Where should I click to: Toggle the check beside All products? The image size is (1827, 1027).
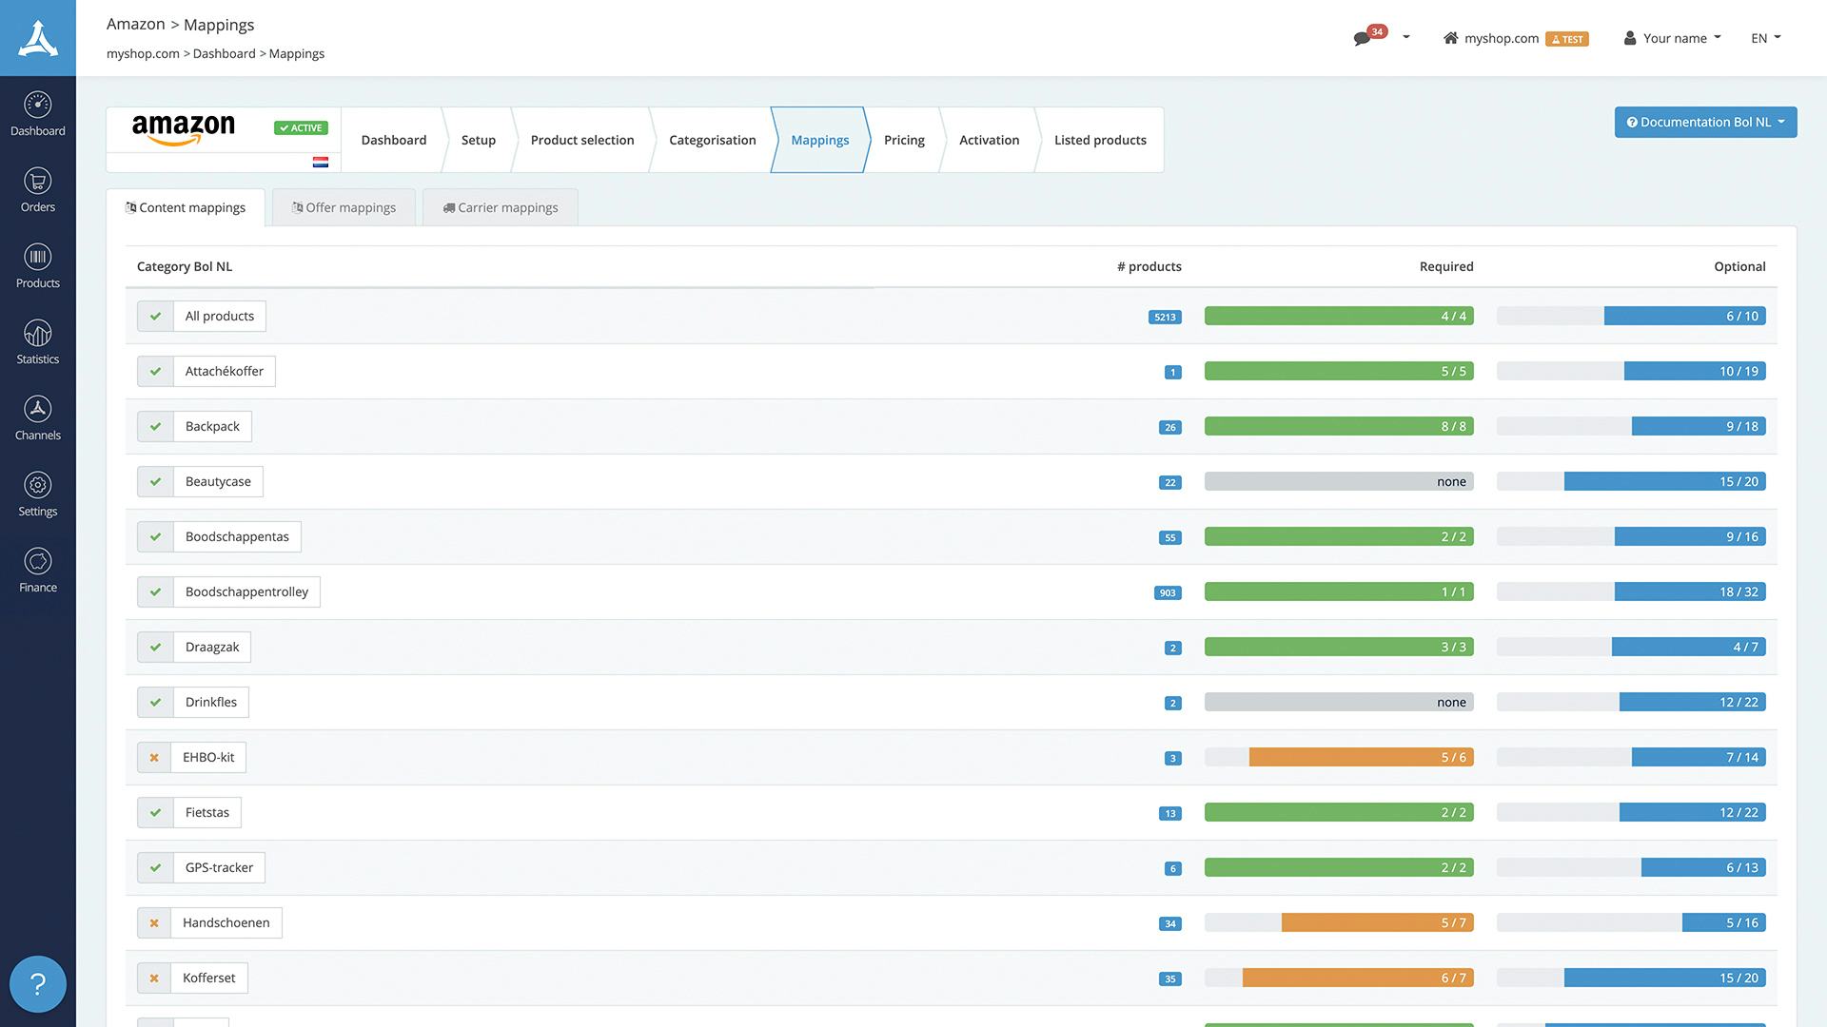[155, 316]
